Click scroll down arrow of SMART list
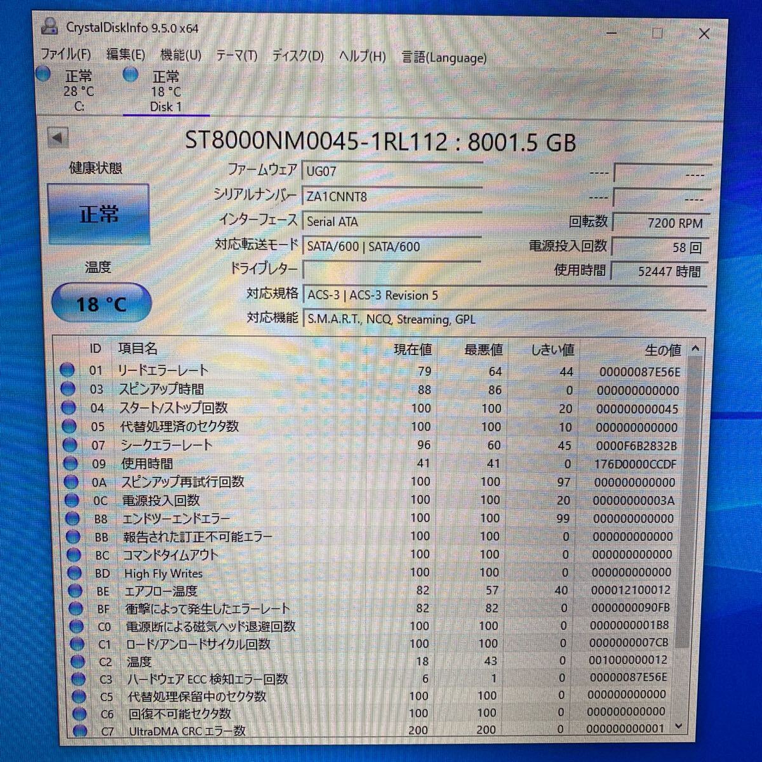The image size is (762, 762). [679, 726]
